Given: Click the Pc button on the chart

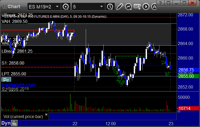Looking at the screenshot, I should [x=6, y=80].
